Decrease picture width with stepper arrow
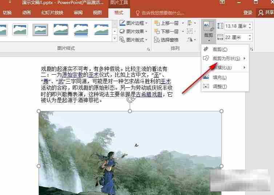 [250, 39]
